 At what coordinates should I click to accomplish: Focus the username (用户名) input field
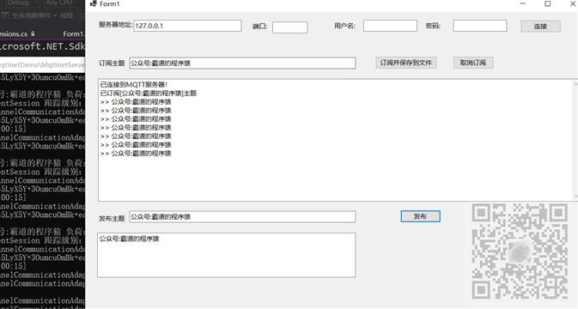pos(390,26)
